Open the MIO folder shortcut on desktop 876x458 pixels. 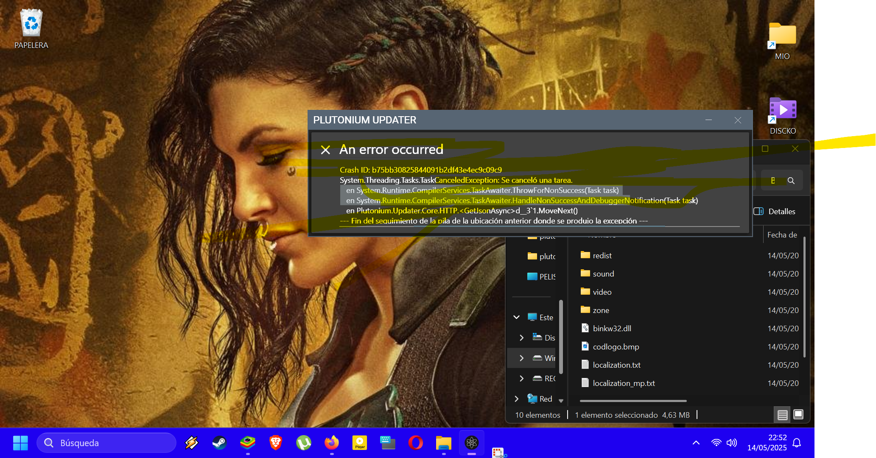pyautogui.click(x=782, y=41)
